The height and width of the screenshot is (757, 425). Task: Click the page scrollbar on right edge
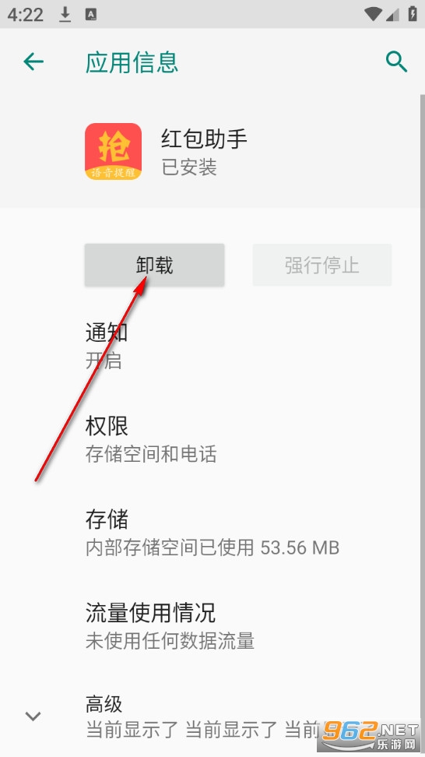coord(422,338)
